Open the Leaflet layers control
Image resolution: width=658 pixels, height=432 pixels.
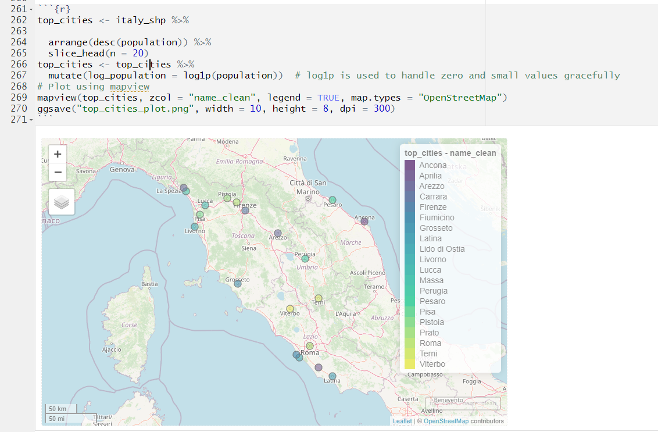tap(60, 202)
